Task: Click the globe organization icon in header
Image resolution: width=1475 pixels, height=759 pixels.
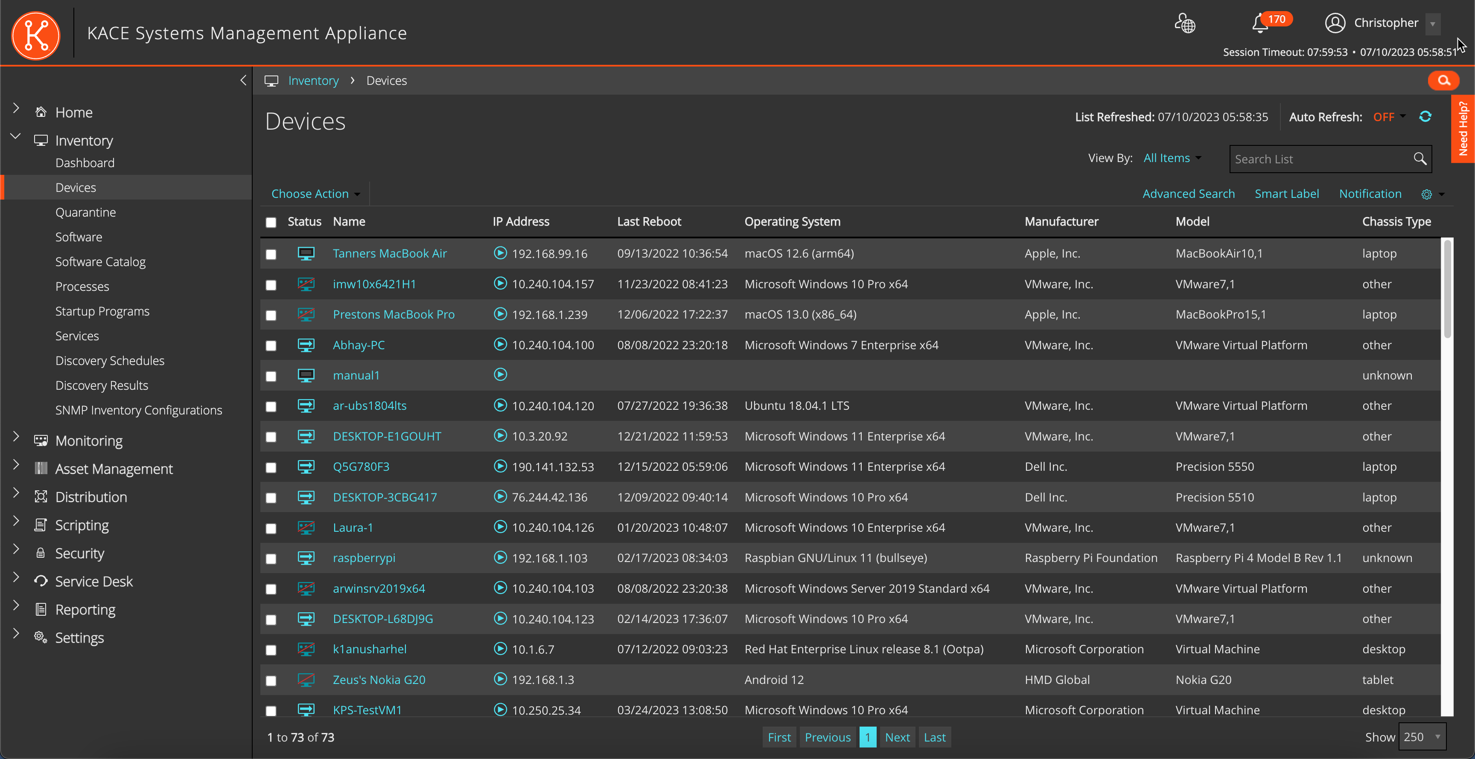Action: point(1185,23)
